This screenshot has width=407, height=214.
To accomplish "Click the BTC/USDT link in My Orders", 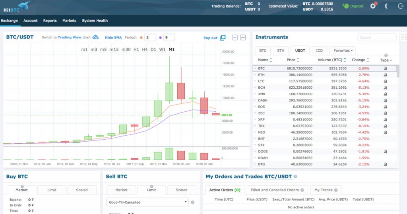I will (x=278, y=177).
